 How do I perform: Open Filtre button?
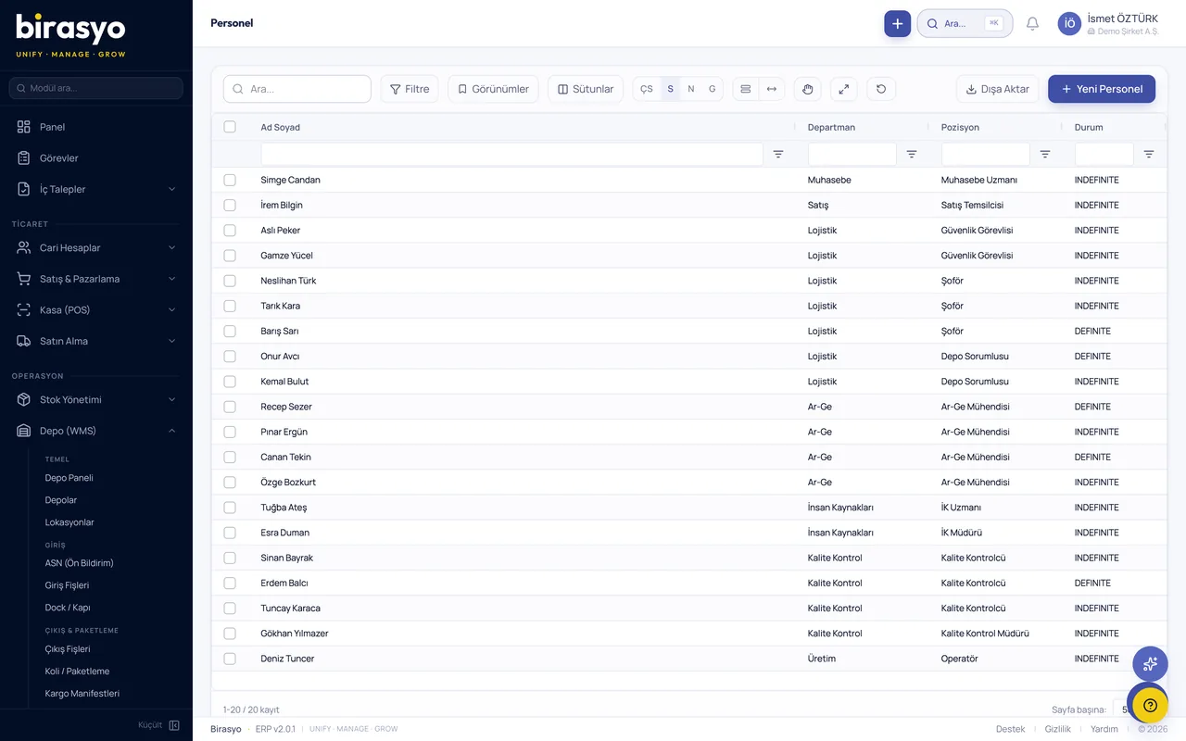pos(410,89)
